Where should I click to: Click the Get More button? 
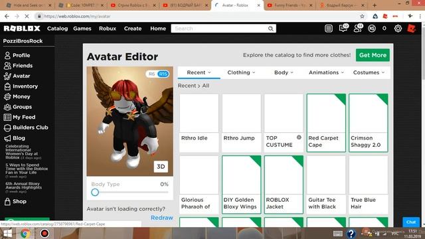pyautogui.click(x=373, y=55)
